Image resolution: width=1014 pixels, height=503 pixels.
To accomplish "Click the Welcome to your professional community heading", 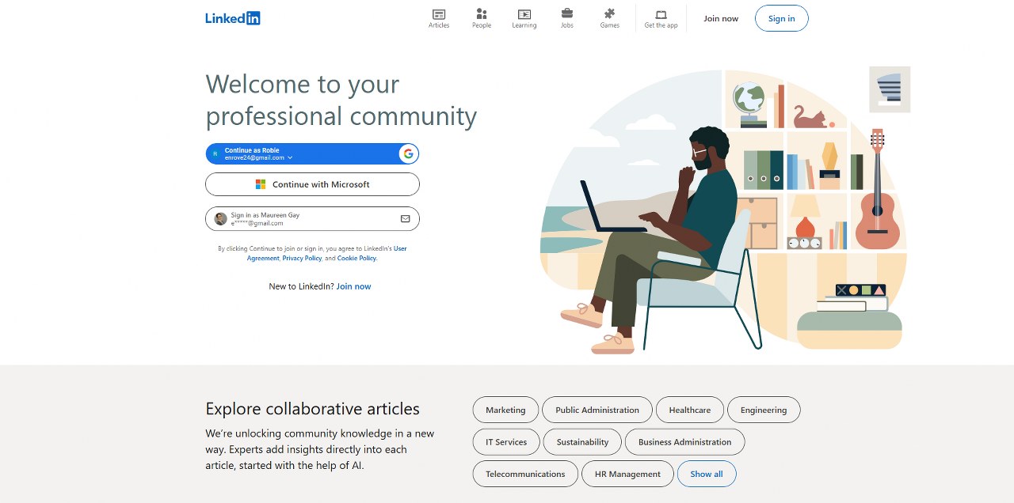I will point(341,100).
